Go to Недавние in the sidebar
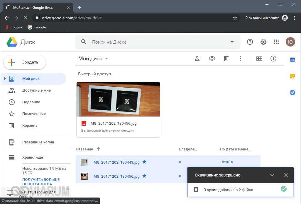 (31, 102)
